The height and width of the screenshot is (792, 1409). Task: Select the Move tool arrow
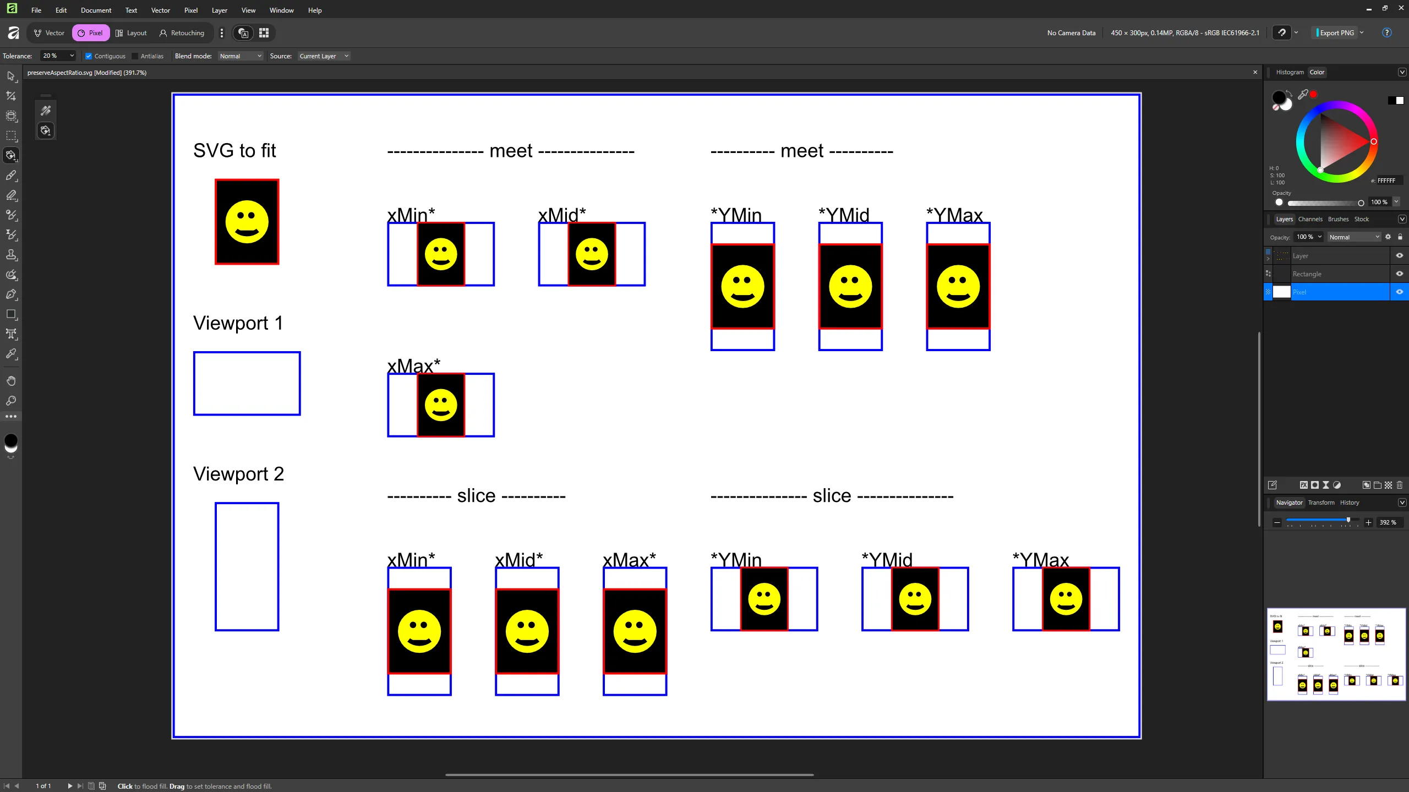pyautogui.click(x=11, y=76)
